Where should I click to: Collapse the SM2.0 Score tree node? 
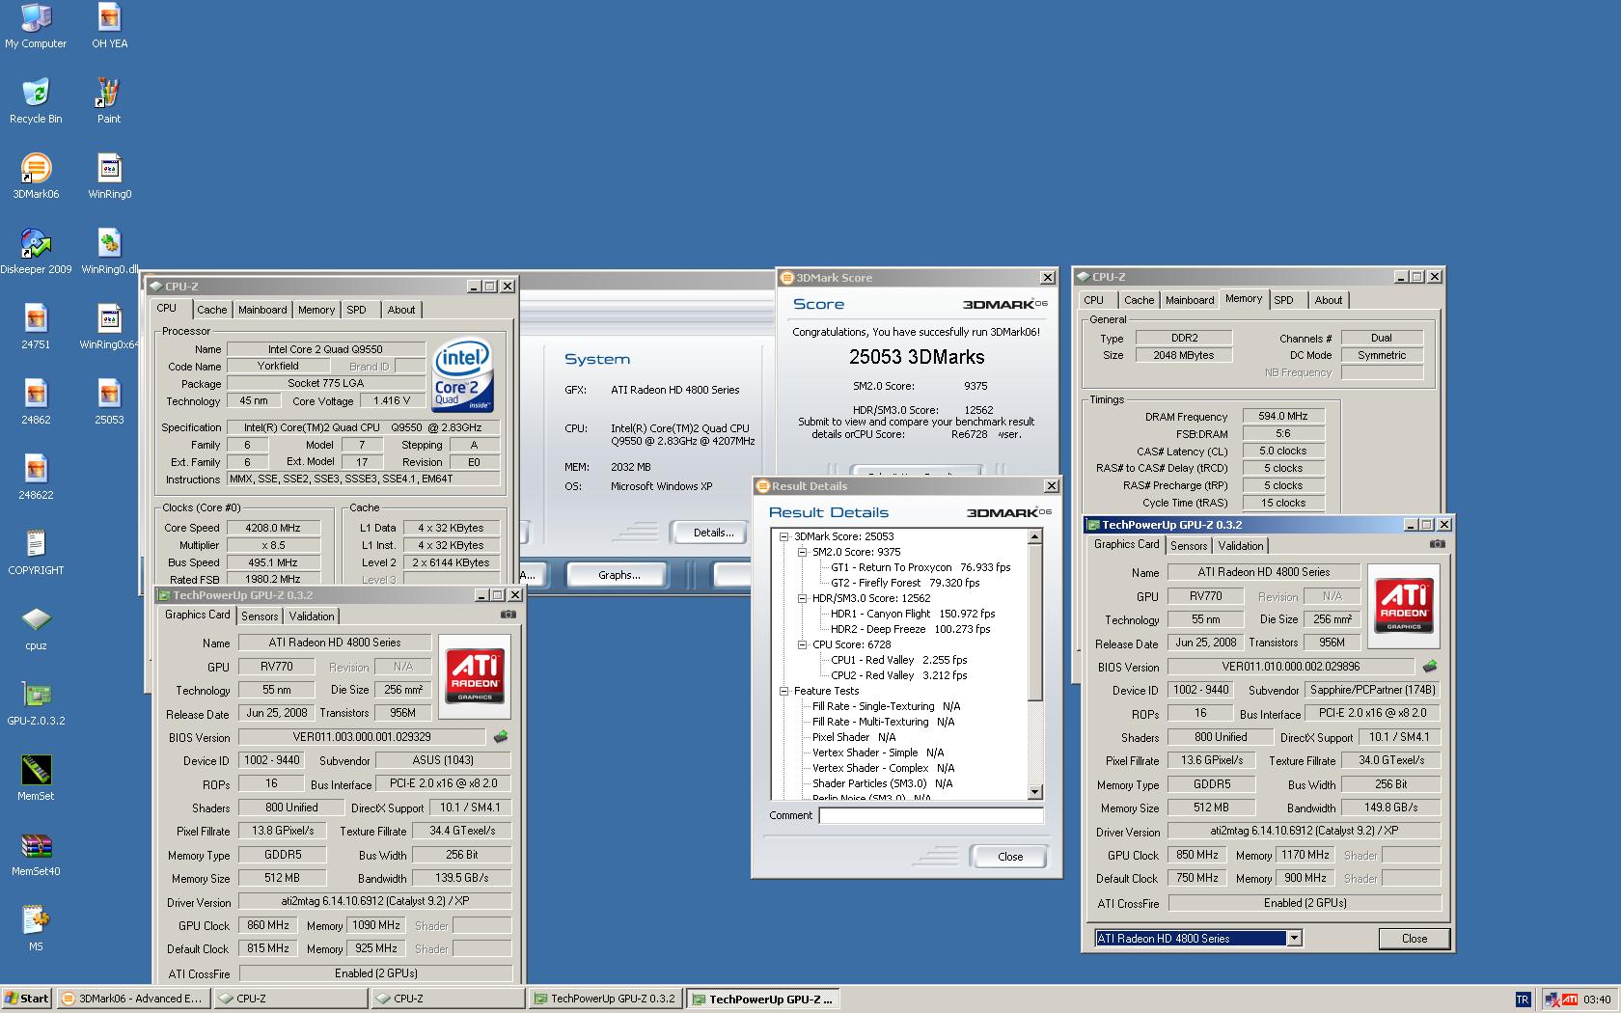click(802, 552)
